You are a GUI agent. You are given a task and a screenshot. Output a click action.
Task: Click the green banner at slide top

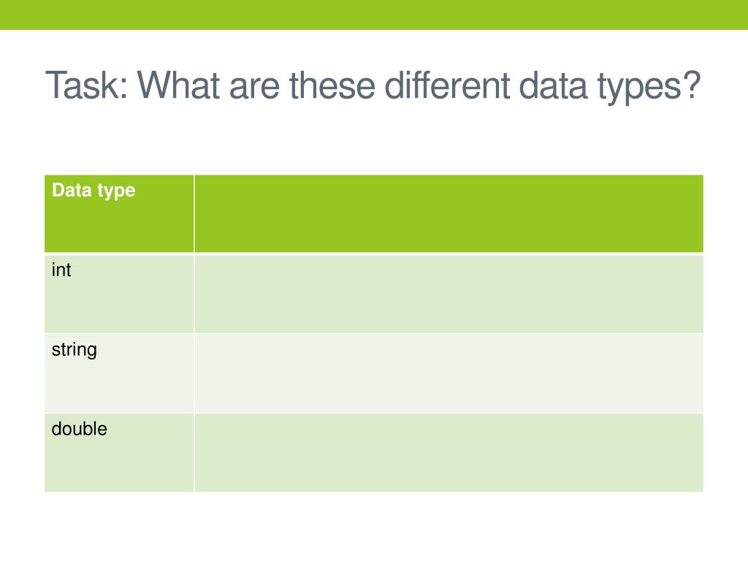pos(374,15)
